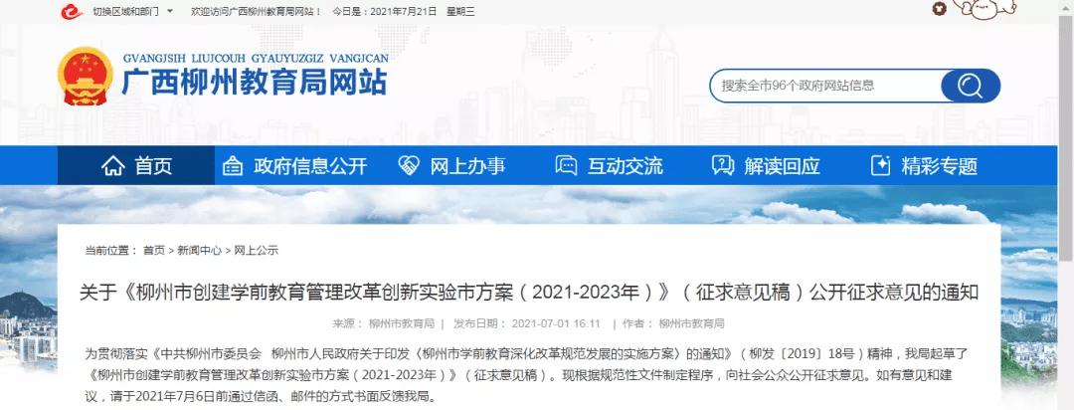Open the 首页 navigation tab
Image resolution: width=1074 pixels, height=410 pixels.
coord(135,165)
